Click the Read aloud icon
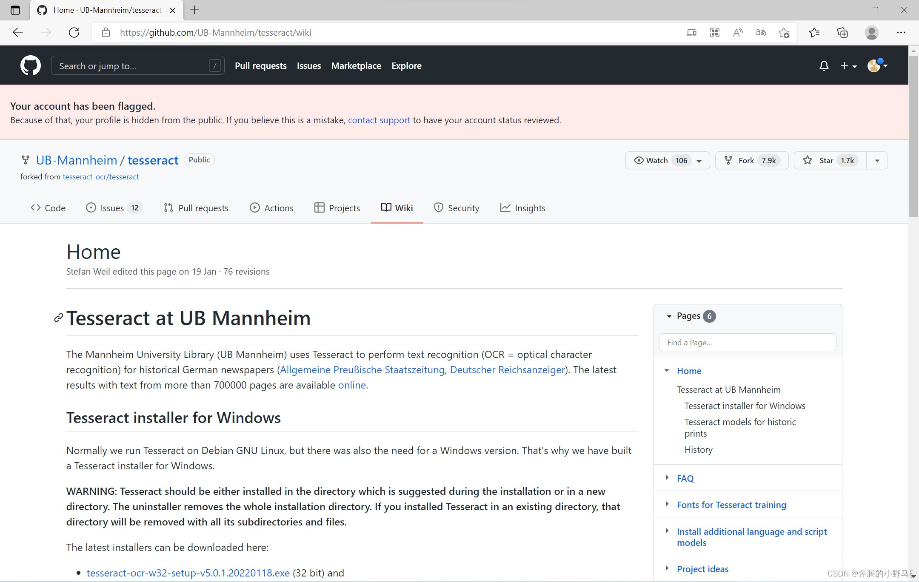The height and width of the screenshot is (582, 919). tap(738, 33)
